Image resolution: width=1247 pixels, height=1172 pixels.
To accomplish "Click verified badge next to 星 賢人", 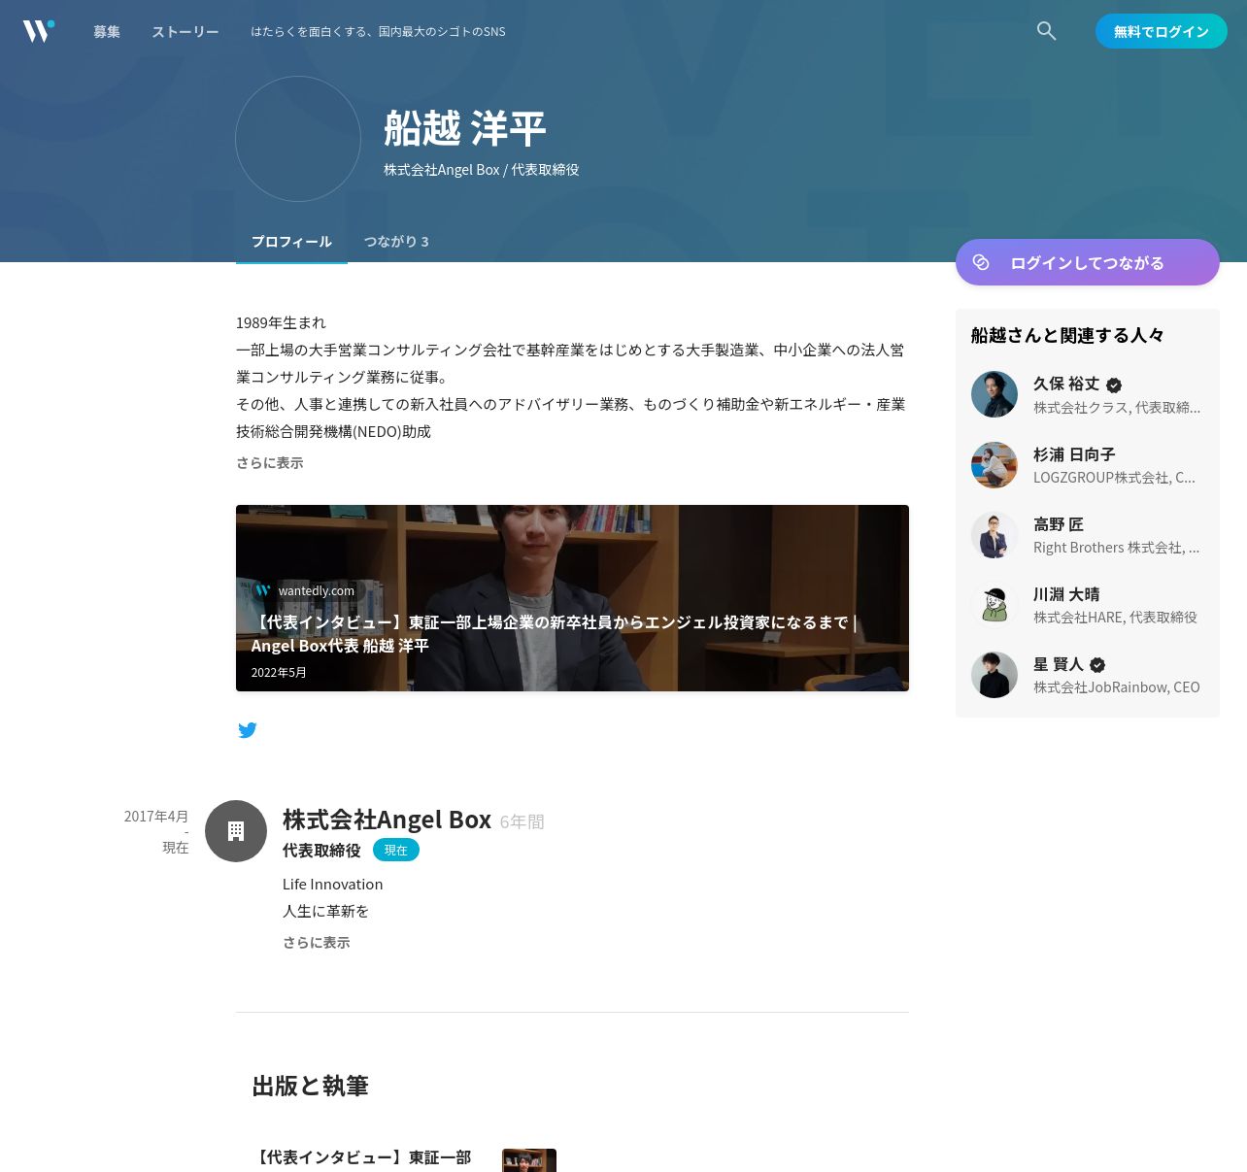I will 1097,665.
